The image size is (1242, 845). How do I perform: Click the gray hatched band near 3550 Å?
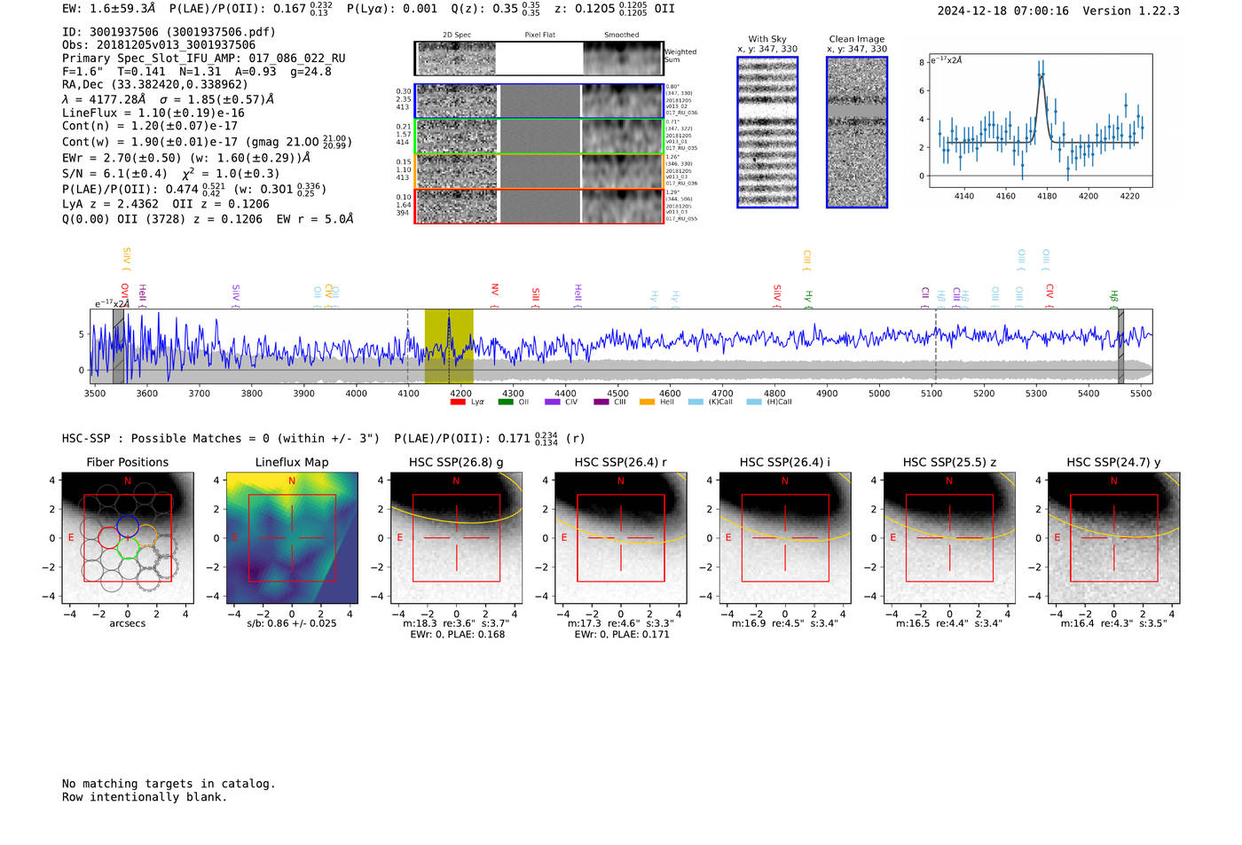click(118, 346)
